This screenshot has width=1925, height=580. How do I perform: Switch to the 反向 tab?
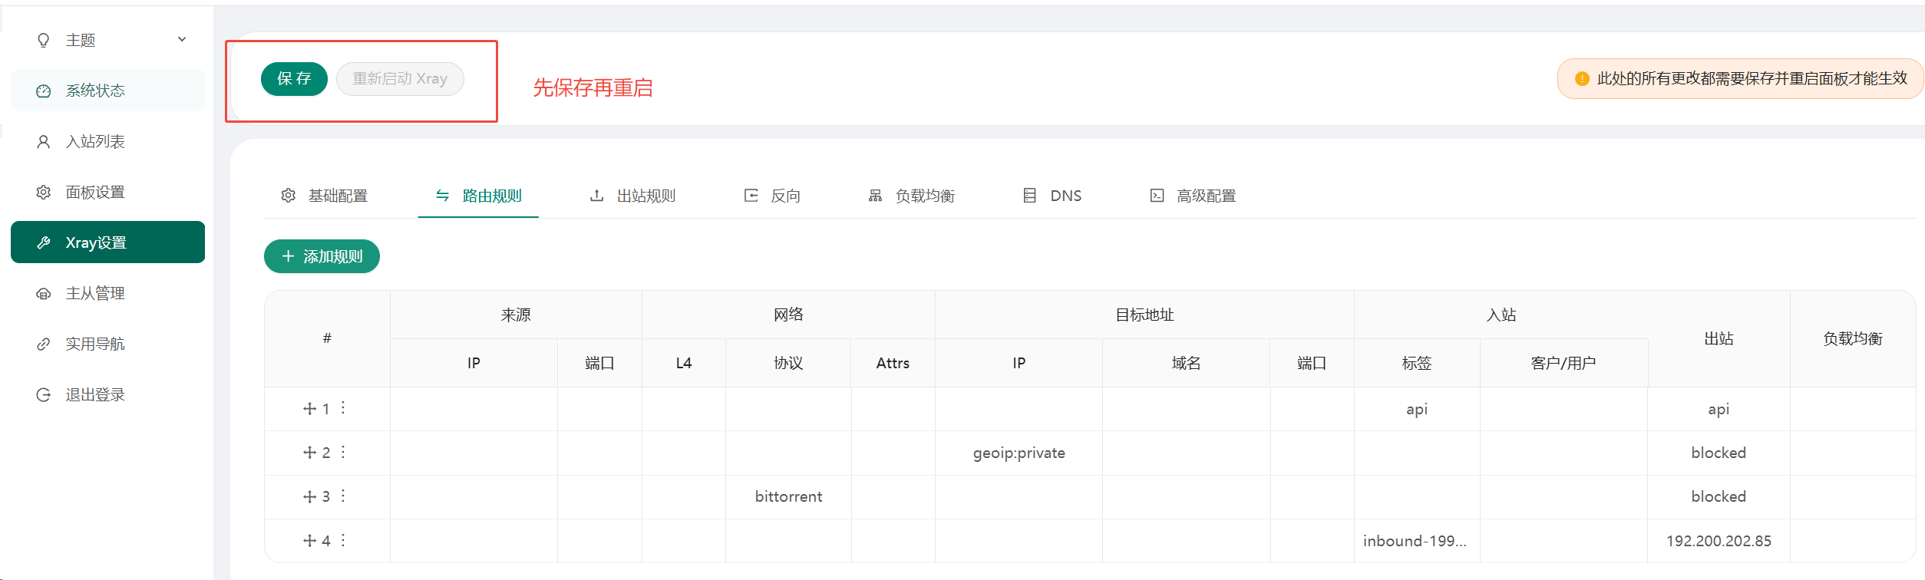point(772,196)
